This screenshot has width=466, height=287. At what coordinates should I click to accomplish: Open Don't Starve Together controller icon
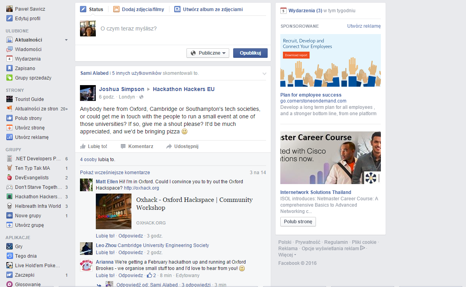pos(10,187)
